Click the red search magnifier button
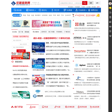This screenshot has height=112, width=112. click(85, 3)
